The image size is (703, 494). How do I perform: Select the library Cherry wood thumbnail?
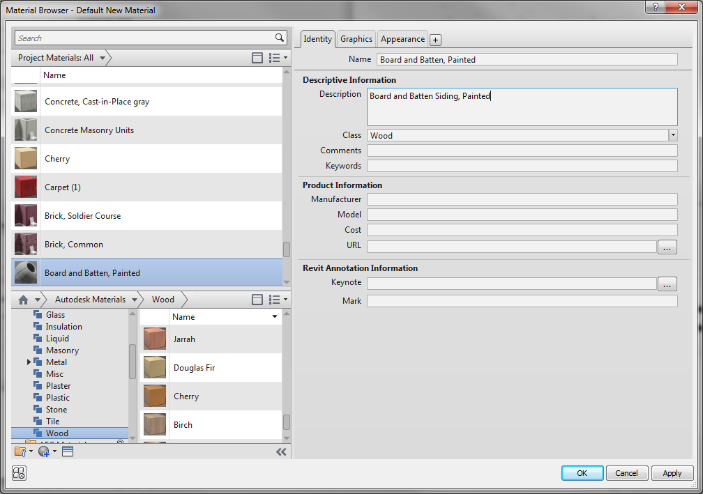155,396
